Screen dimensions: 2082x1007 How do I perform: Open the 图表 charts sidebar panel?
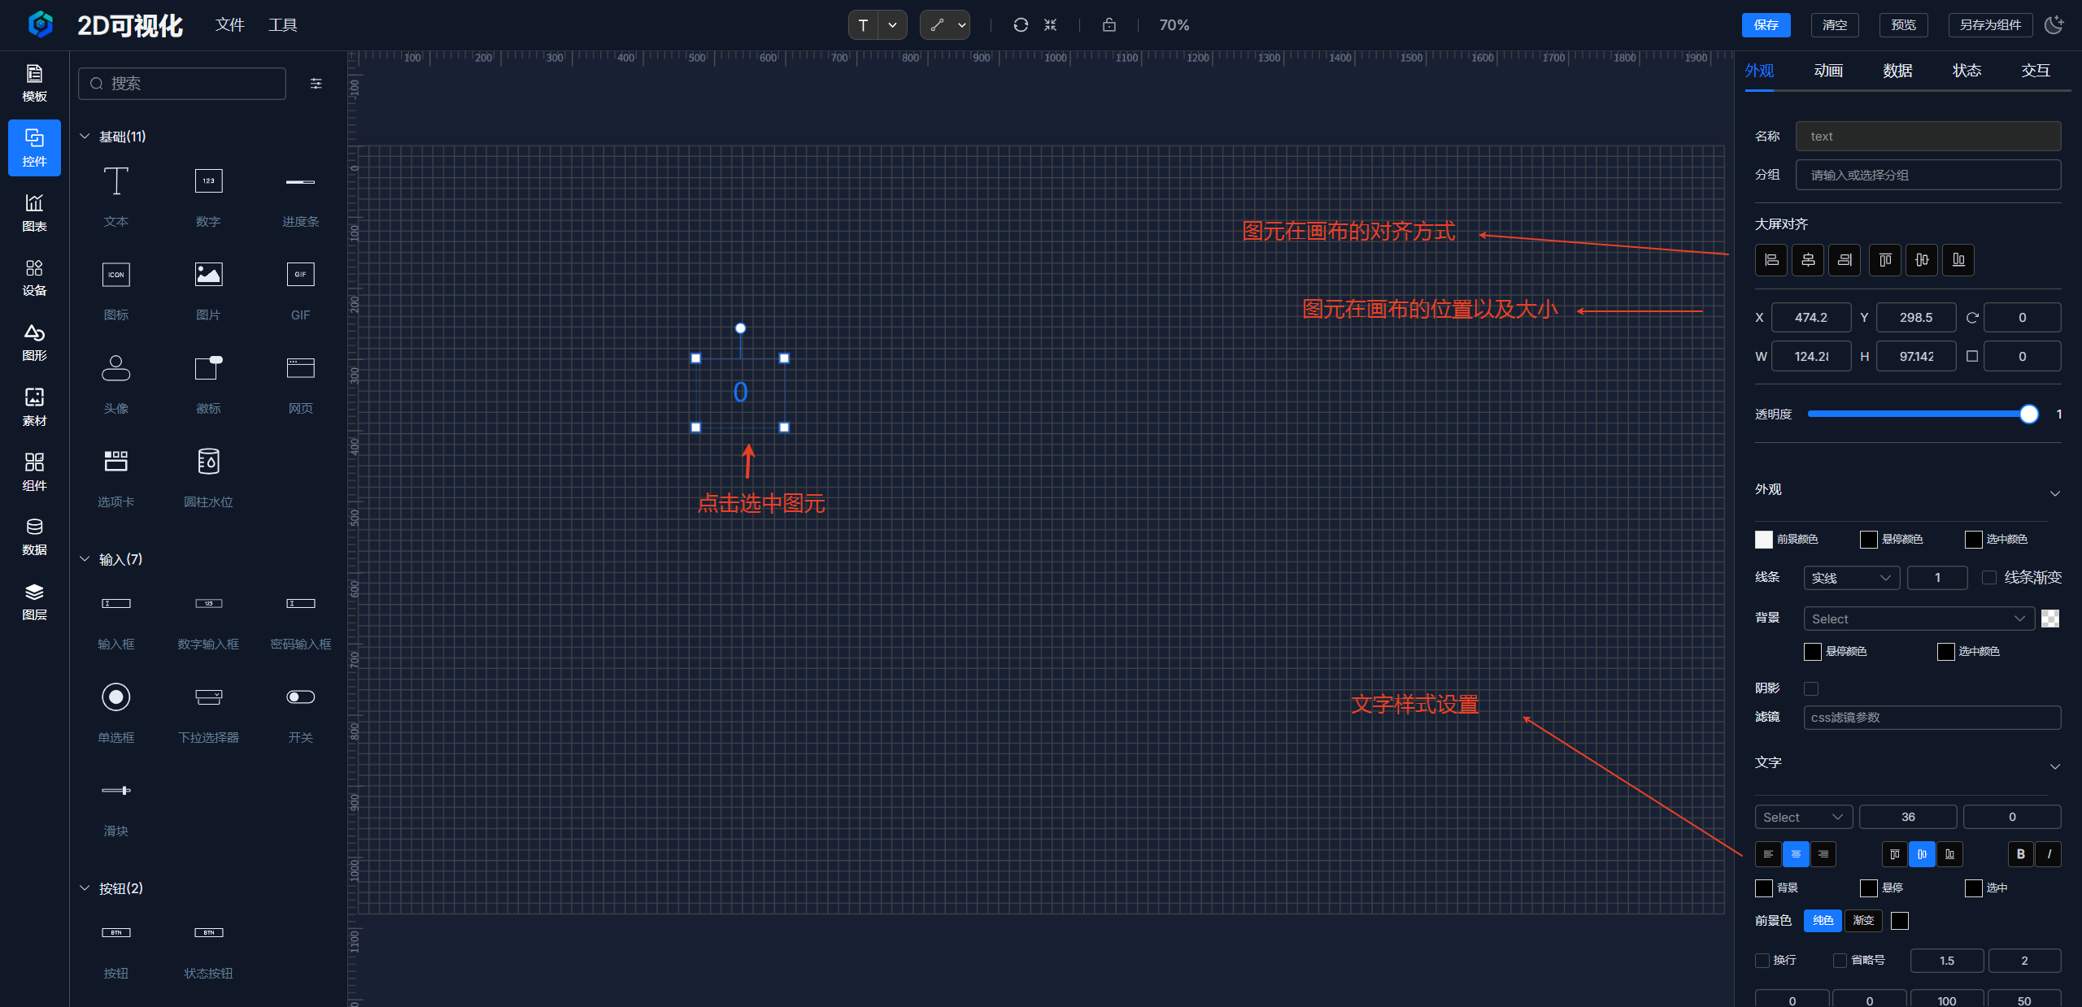34,212
